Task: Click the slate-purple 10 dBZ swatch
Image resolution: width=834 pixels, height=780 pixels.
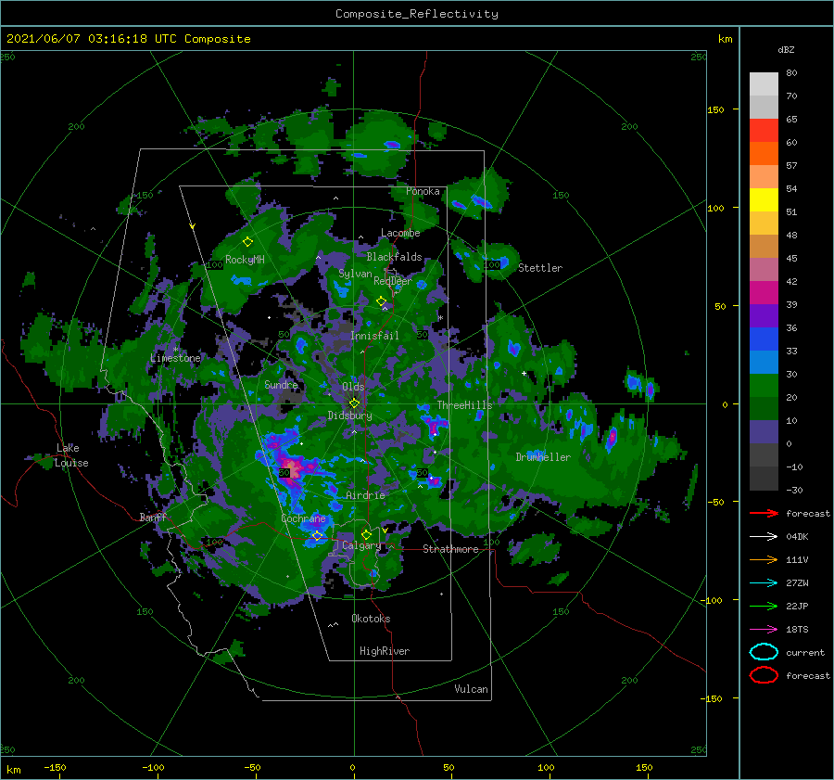Action: pyautogui.click(x=764, y=432)
